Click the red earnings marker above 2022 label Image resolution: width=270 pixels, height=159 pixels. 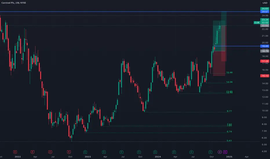coord(15,152)
